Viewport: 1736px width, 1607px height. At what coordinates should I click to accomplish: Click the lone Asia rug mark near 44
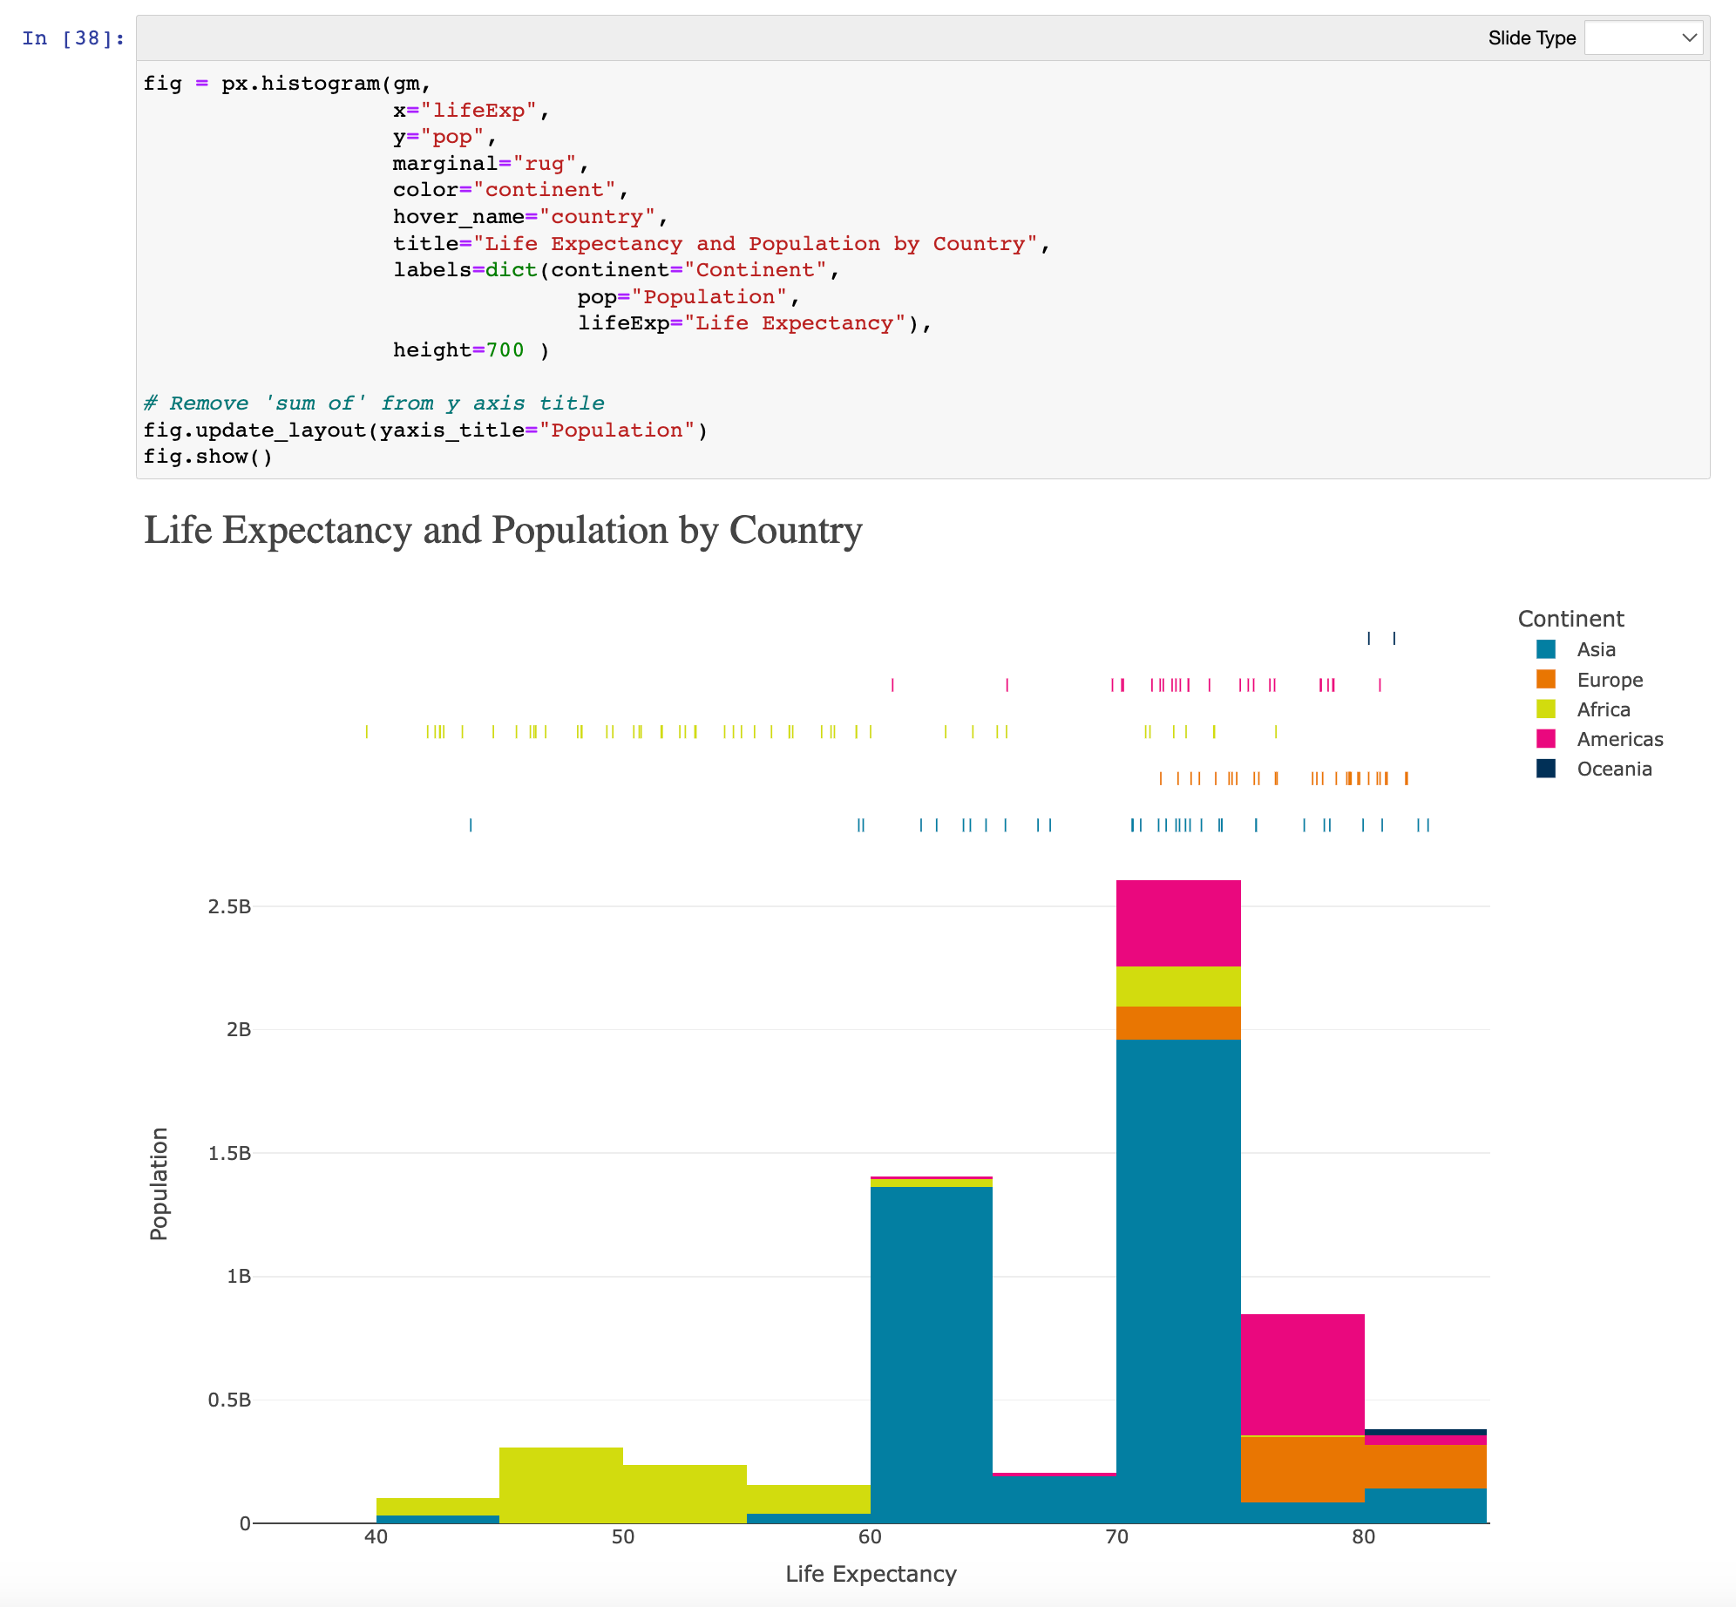pyautogui.click(x=471, y=824)
